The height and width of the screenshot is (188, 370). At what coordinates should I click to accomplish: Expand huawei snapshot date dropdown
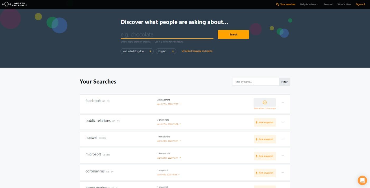pos(169,141)
